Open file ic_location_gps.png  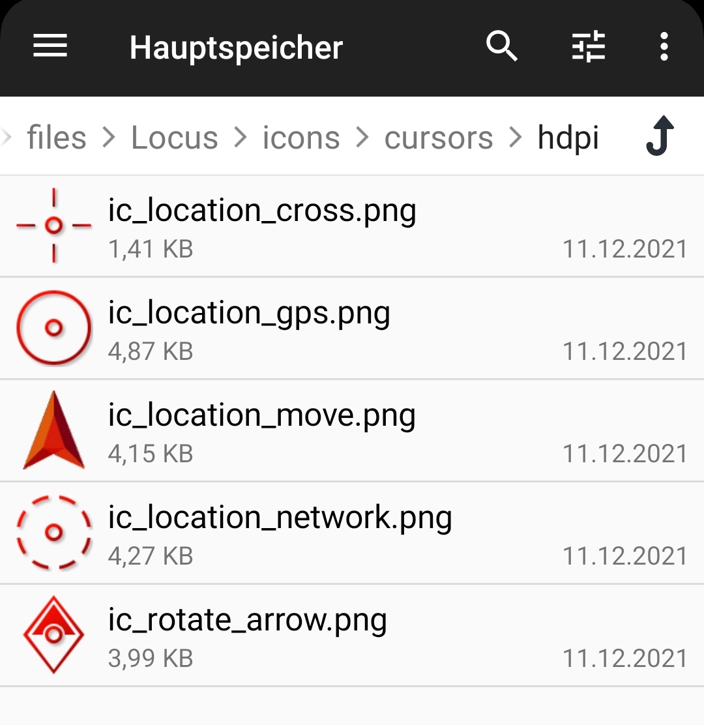[x=249, y=314]
